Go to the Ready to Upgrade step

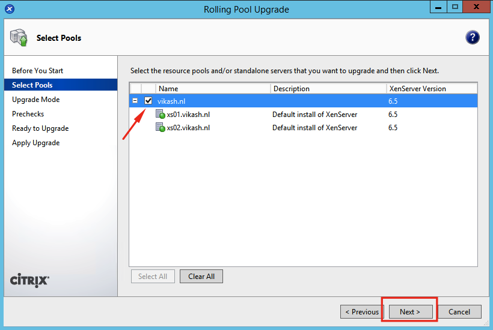pos(40,128)
